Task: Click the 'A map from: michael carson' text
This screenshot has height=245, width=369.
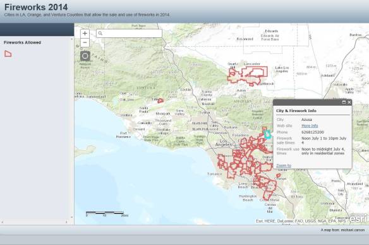Action: tap(342, 230)
